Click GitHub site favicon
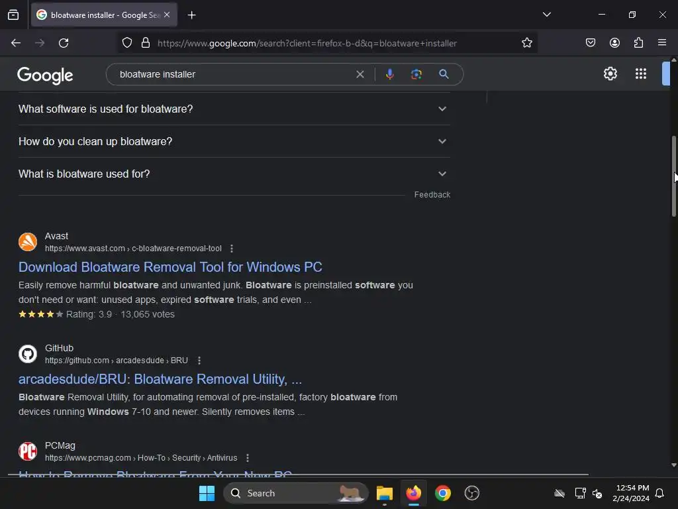Screen dimensions: 678x509 [x=28, y=354]
